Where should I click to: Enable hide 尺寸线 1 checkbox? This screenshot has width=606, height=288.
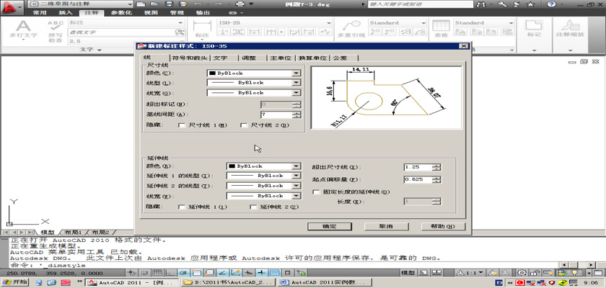[181, 125]
